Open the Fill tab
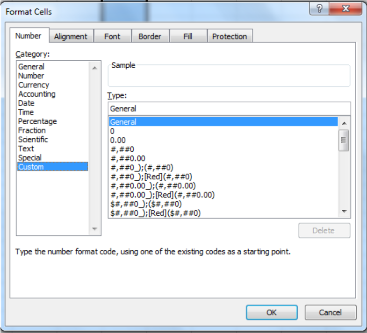This screenshot has width=367, height=333. click(188, 36)
